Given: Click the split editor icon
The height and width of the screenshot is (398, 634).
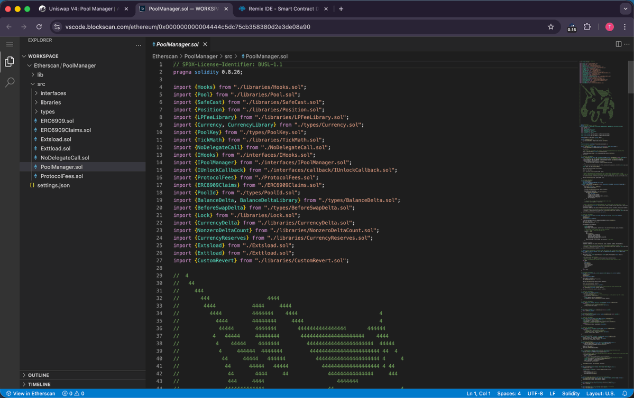Looking at the screenshot, I should pos(618,44).
